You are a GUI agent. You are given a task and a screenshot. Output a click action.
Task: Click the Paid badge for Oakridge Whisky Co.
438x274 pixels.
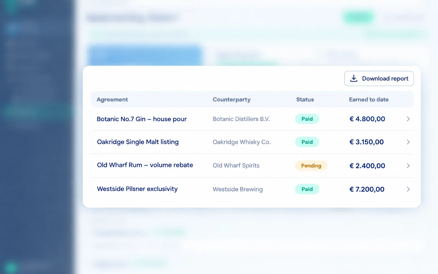[307, 142]
